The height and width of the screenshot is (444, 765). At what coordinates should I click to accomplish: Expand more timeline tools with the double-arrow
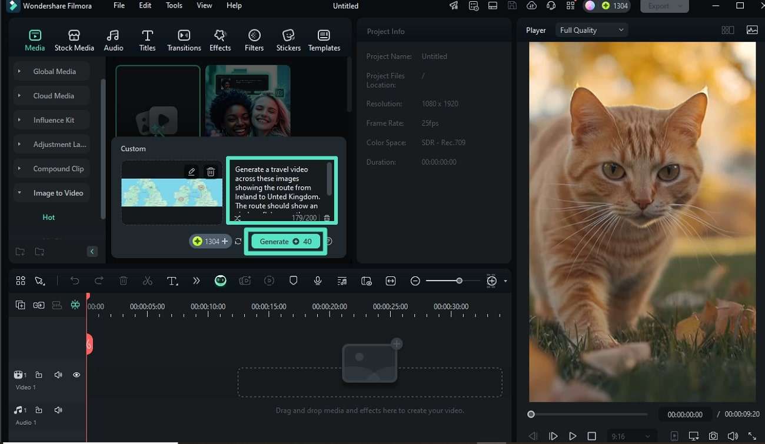point(197,281)
